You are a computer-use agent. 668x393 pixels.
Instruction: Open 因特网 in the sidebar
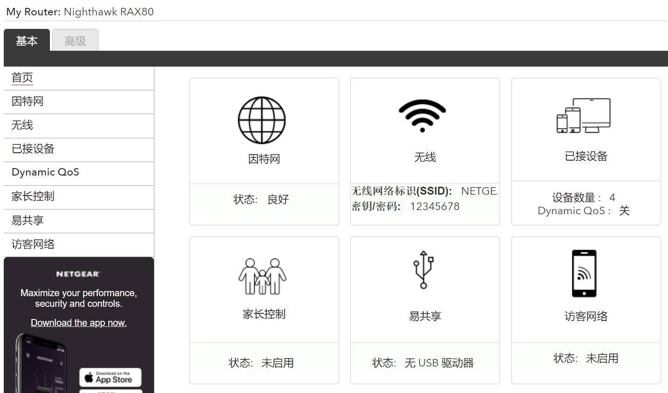[27, 101]
